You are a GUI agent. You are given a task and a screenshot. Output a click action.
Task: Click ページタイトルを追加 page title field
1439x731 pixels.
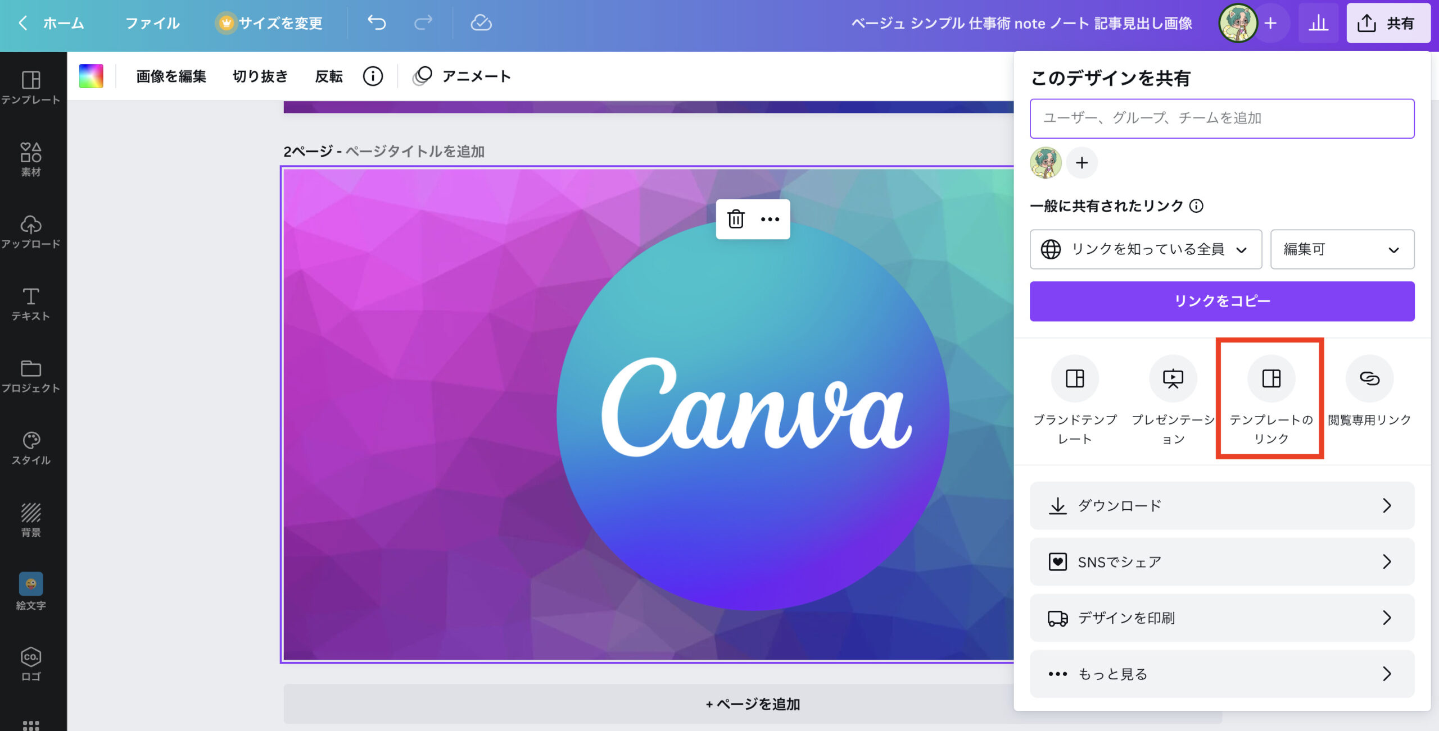[x=414, y=151]
